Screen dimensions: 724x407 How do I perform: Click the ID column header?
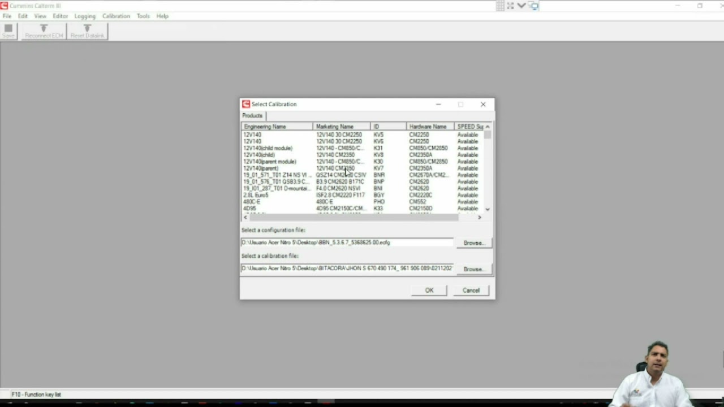pyautogui.click(x=389, y=127)
